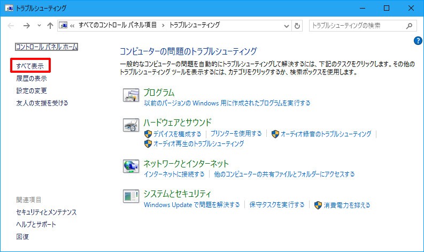Image resolution: width=424 pixels, height=252 pixels.
Task: Click shield icon beside 消費電力を抑える
Action: point(318,205)
